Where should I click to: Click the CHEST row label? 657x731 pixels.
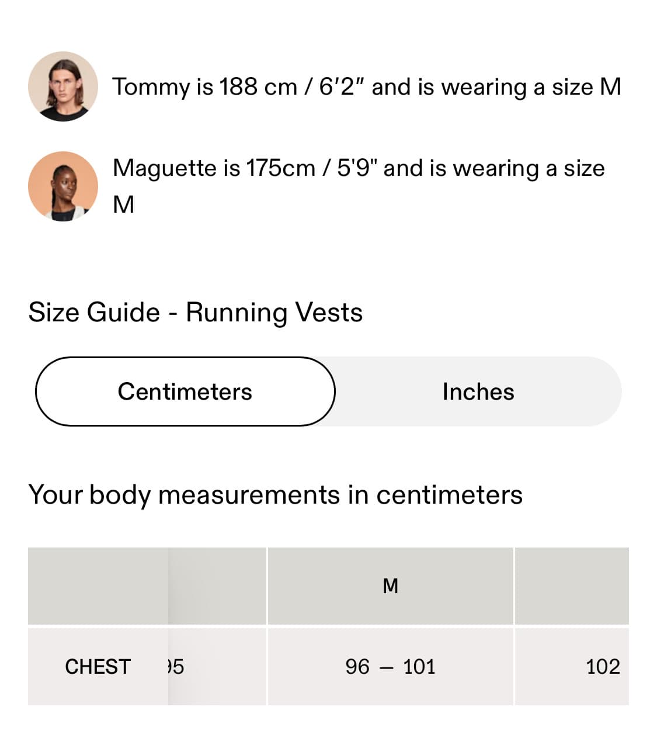tap(98, 667)
